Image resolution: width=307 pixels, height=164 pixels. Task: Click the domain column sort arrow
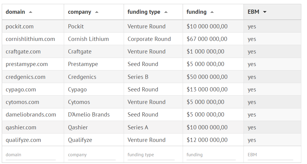[x=31, y=12]
